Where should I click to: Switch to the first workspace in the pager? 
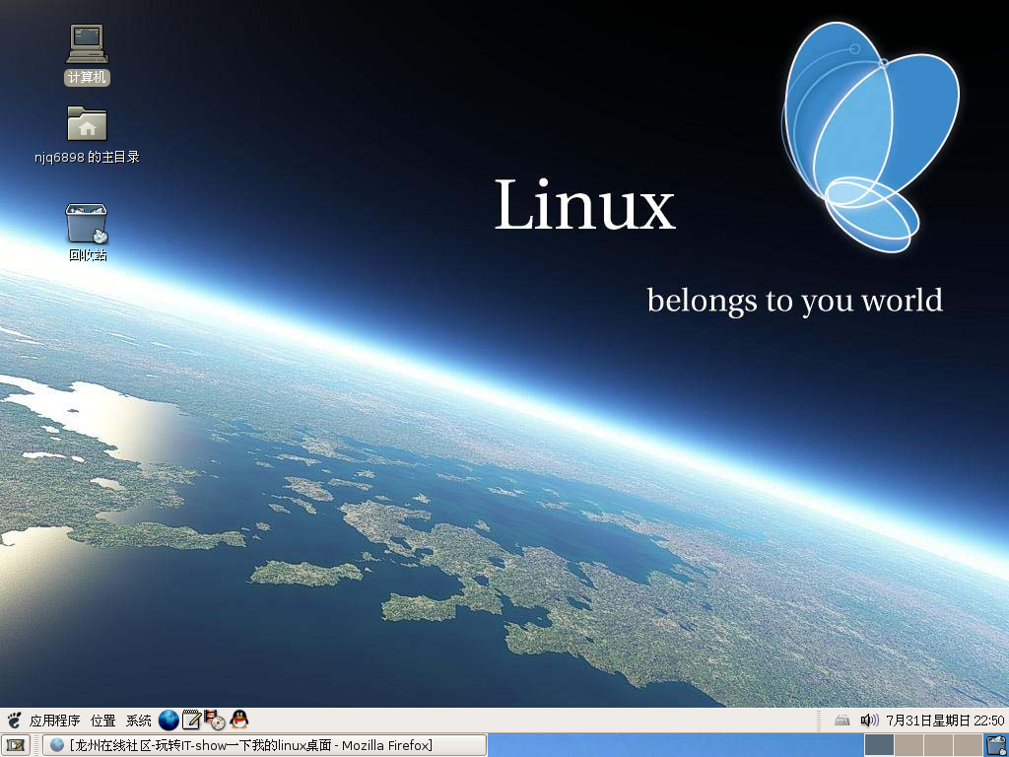pos(879,745)
